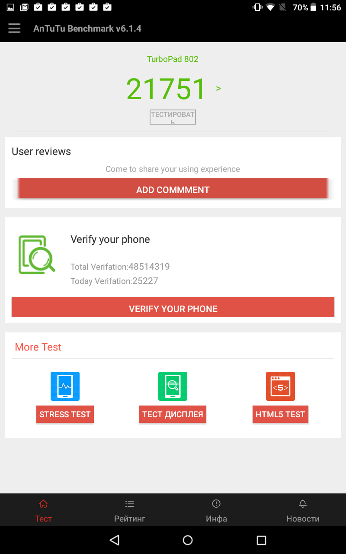346x554 pixels.
Task: Tap the Android recent apps square
Action: 261,540
